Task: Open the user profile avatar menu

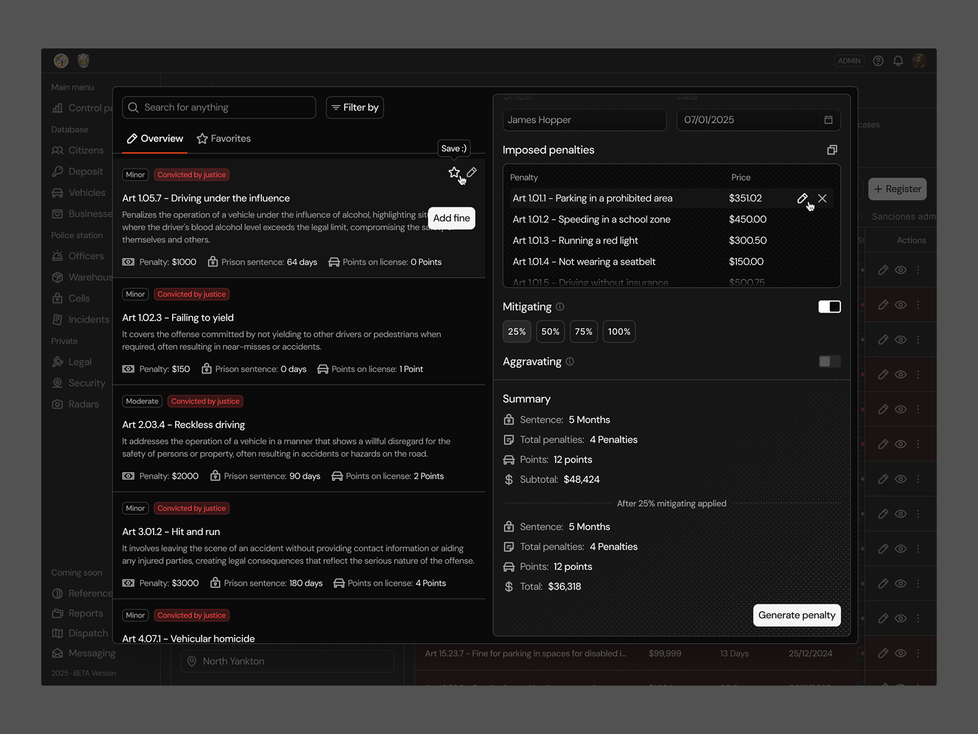Action: [x=919, y=61]
